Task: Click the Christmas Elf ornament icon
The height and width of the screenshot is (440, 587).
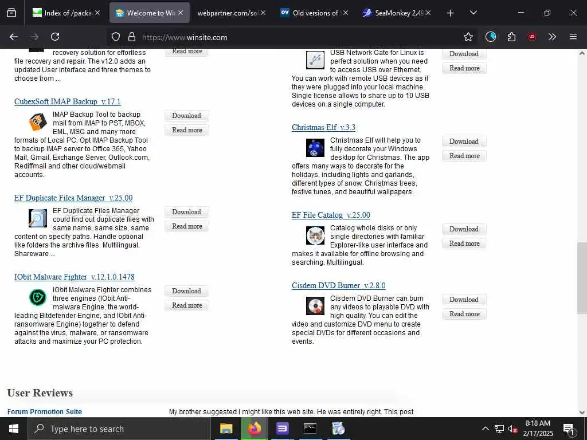Action: pos(315,148)
